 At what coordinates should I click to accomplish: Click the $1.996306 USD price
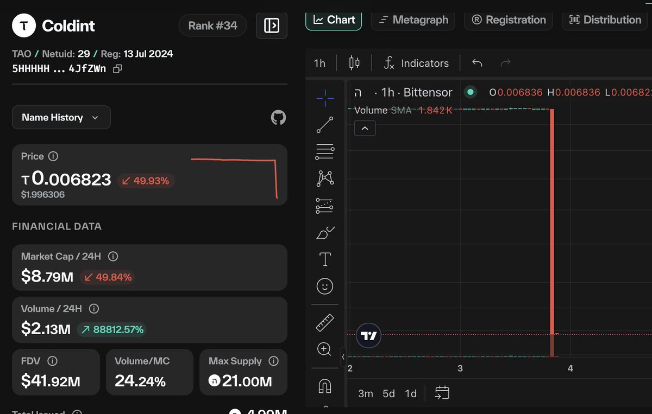tap(43, 194)
